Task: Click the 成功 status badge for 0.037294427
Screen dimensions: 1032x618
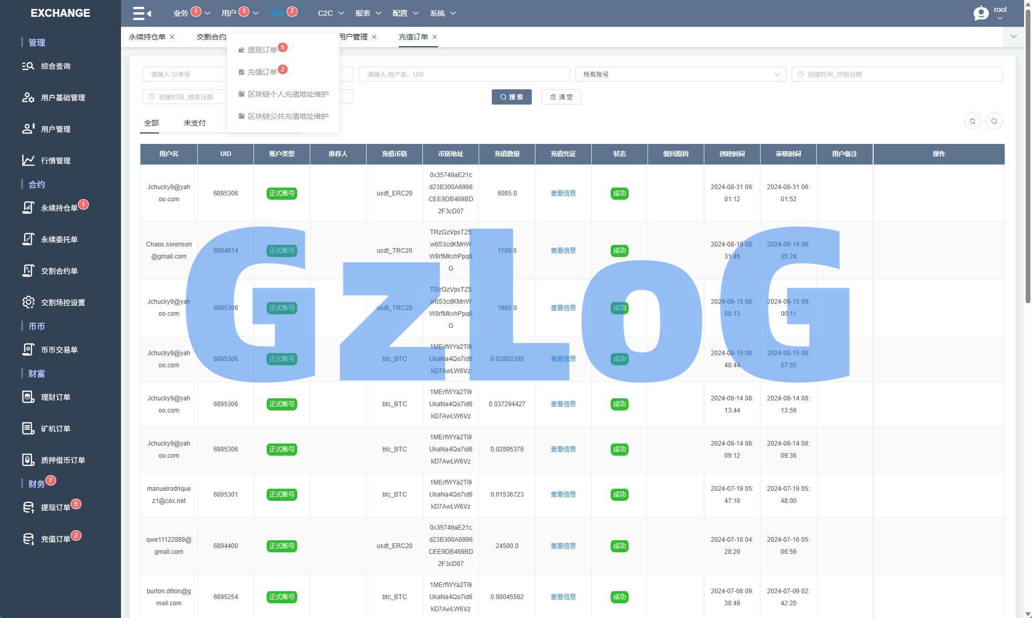Action: click(x=620, y=404)
